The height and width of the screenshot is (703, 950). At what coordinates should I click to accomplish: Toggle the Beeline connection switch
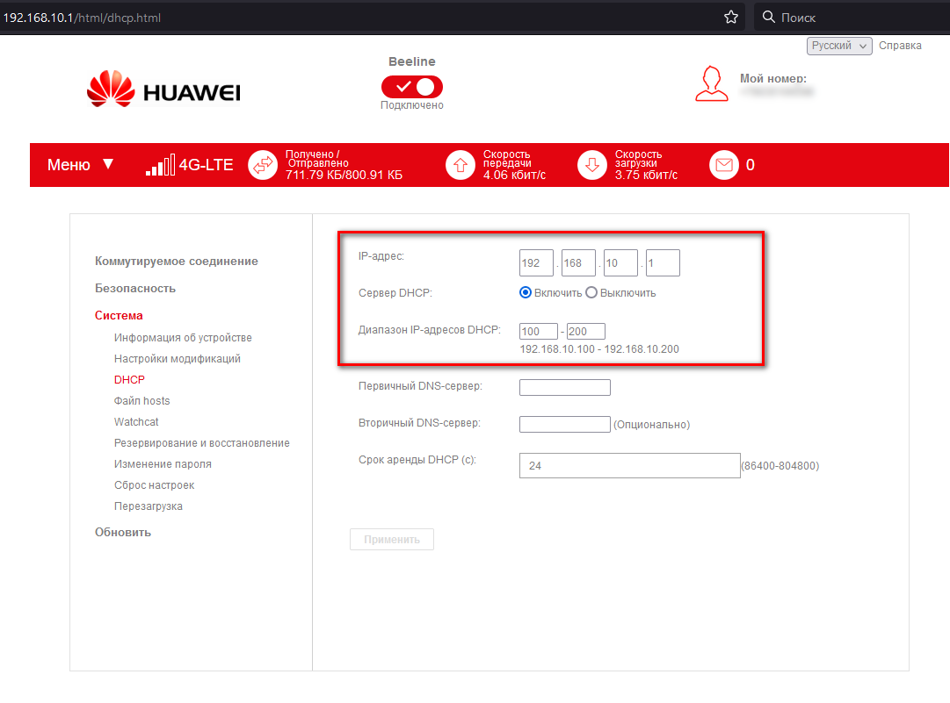(411, 86)
